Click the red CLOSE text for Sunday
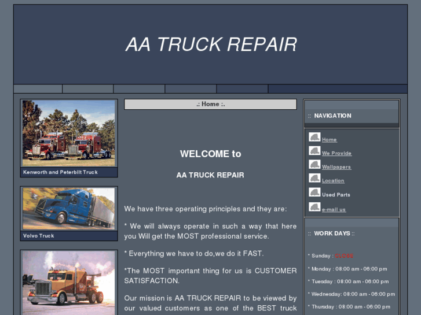The width and height of the screenshot is (421, 315). click(x=344, y=255)
